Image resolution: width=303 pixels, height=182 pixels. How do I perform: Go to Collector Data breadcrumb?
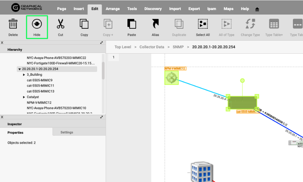(x=152, y=47)
